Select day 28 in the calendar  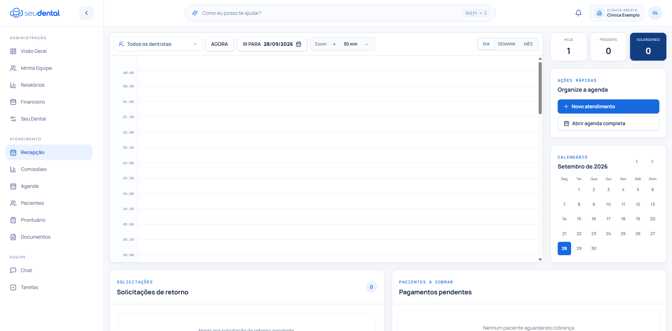(x=564, y=249)
